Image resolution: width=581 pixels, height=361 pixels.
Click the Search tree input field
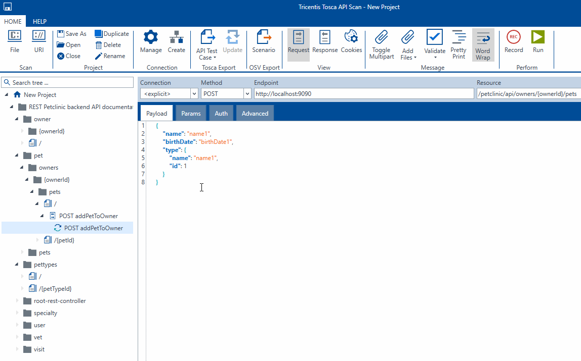click(x=67, y=82)
